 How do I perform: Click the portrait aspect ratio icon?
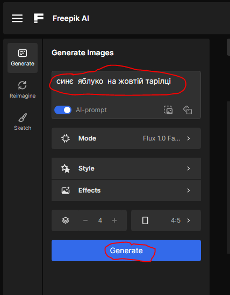point(145,220)
